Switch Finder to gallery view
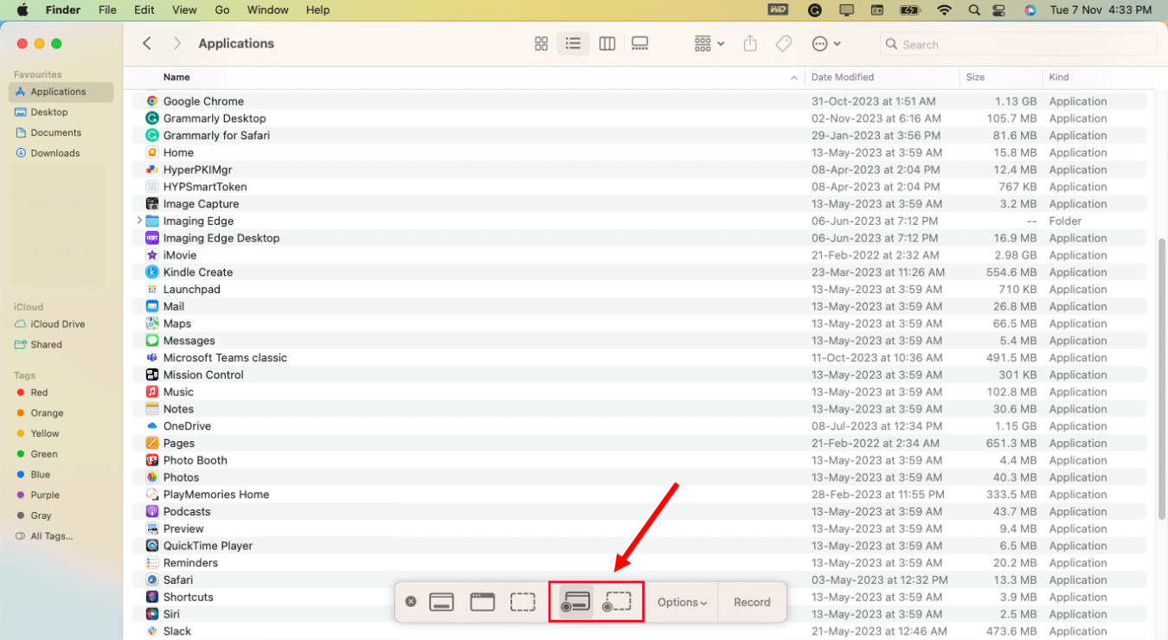 coord(640,43)
